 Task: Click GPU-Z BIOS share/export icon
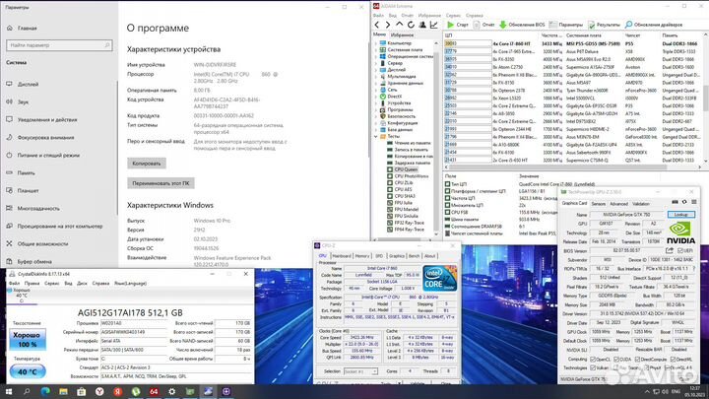(670, 250)
